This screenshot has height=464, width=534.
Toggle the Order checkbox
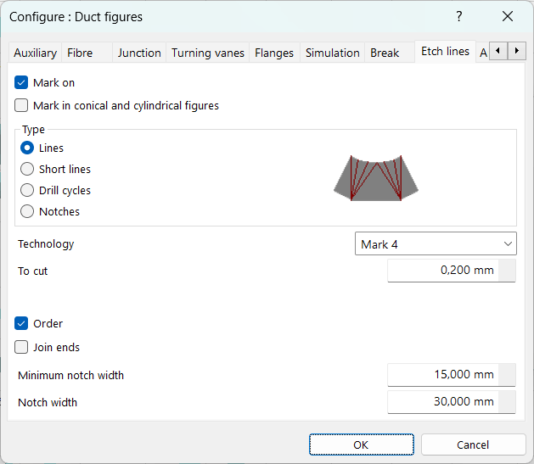coord(22,323)
